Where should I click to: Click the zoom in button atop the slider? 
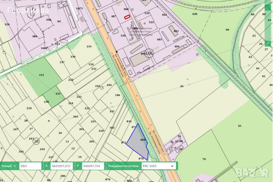[x=268, y=7]
